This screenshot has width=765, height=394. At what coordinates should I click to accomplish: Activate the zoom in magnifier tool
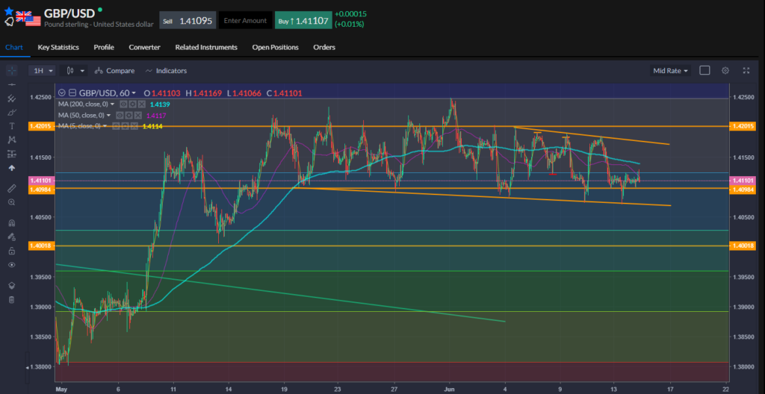[11, 202]
